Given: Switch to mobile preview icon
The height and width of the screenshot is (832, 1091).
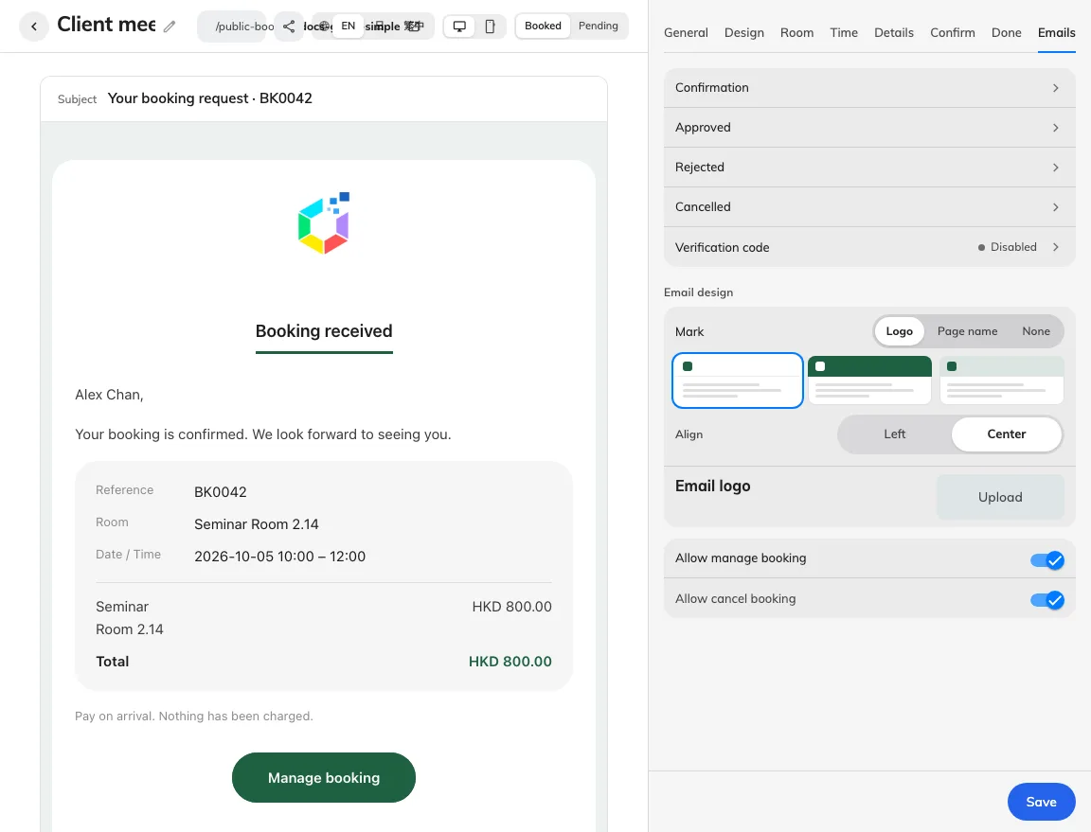Looking at the screenshot, I should pyautogui.click(x=490, y=27).
